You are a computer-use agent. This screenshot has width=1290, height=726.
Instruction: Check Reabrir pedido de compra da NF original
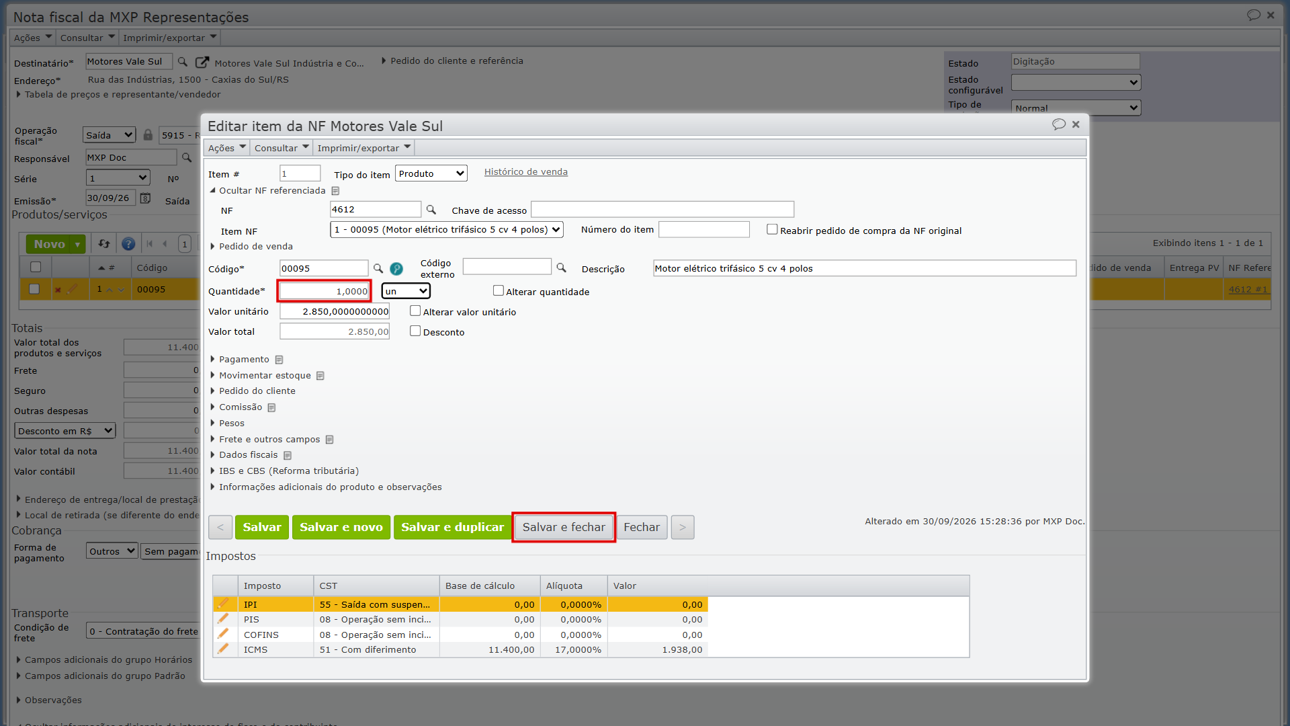(772, 230)
